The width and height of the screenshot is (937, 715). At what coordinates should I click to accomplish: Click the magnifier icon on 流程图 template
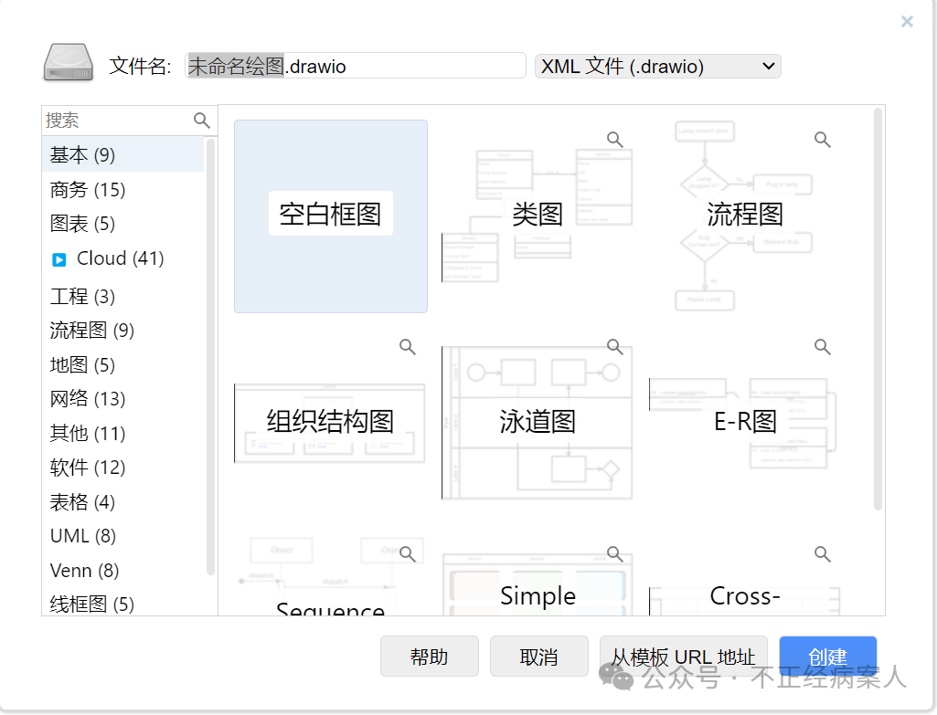click(821, 139)
